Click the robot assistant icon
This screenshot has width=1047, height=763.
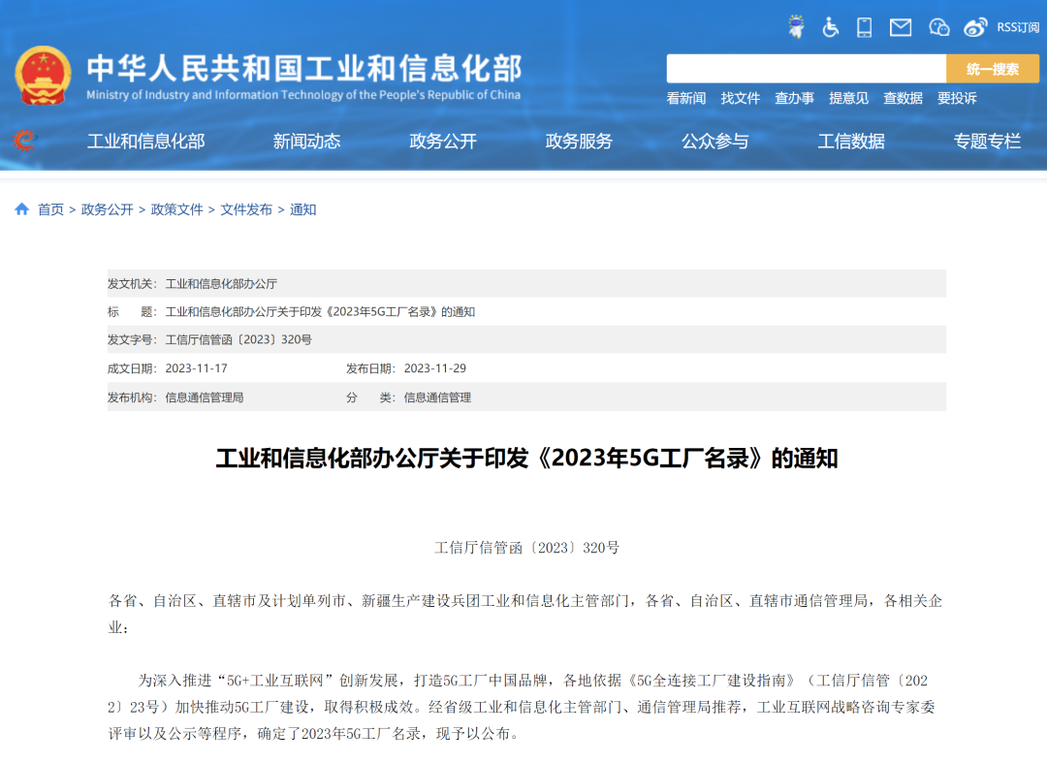pyautogui.click(x=796, y=27)
